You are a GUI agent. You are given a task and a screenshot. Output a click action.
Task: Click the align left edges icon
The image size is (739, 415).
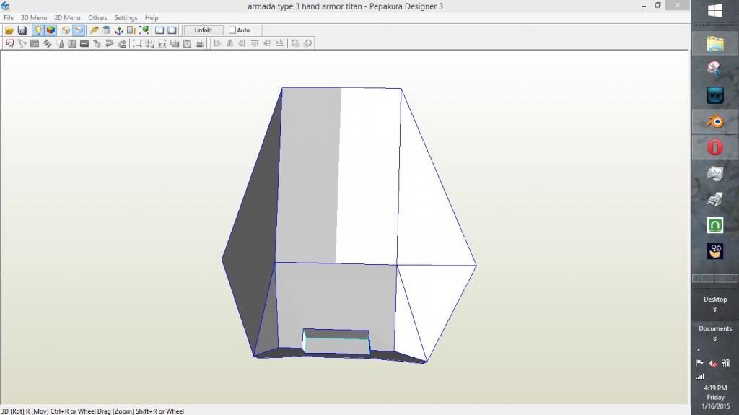click(x=217, y=43)
